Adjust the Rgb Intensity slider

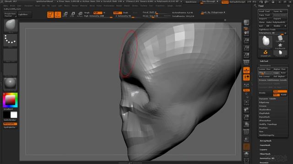[98, 16]
